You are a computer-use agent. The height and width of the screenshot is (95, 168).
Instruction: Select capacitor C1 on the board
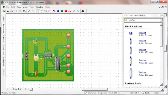36,73
